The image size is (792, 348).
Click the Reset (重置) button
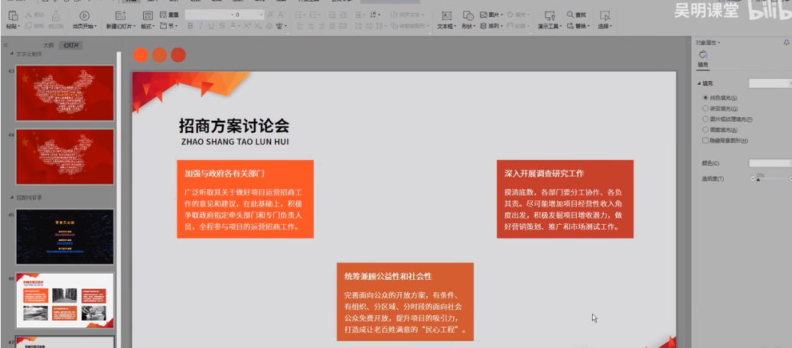click(x=169, y=15)
